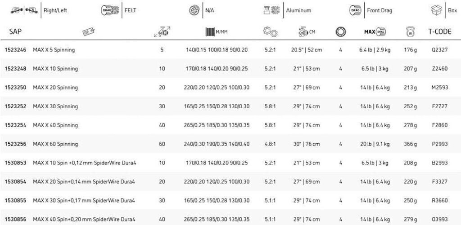Click the Right/Left handle orientation icon
The image size is (461, 225).
tap(24, 10)
